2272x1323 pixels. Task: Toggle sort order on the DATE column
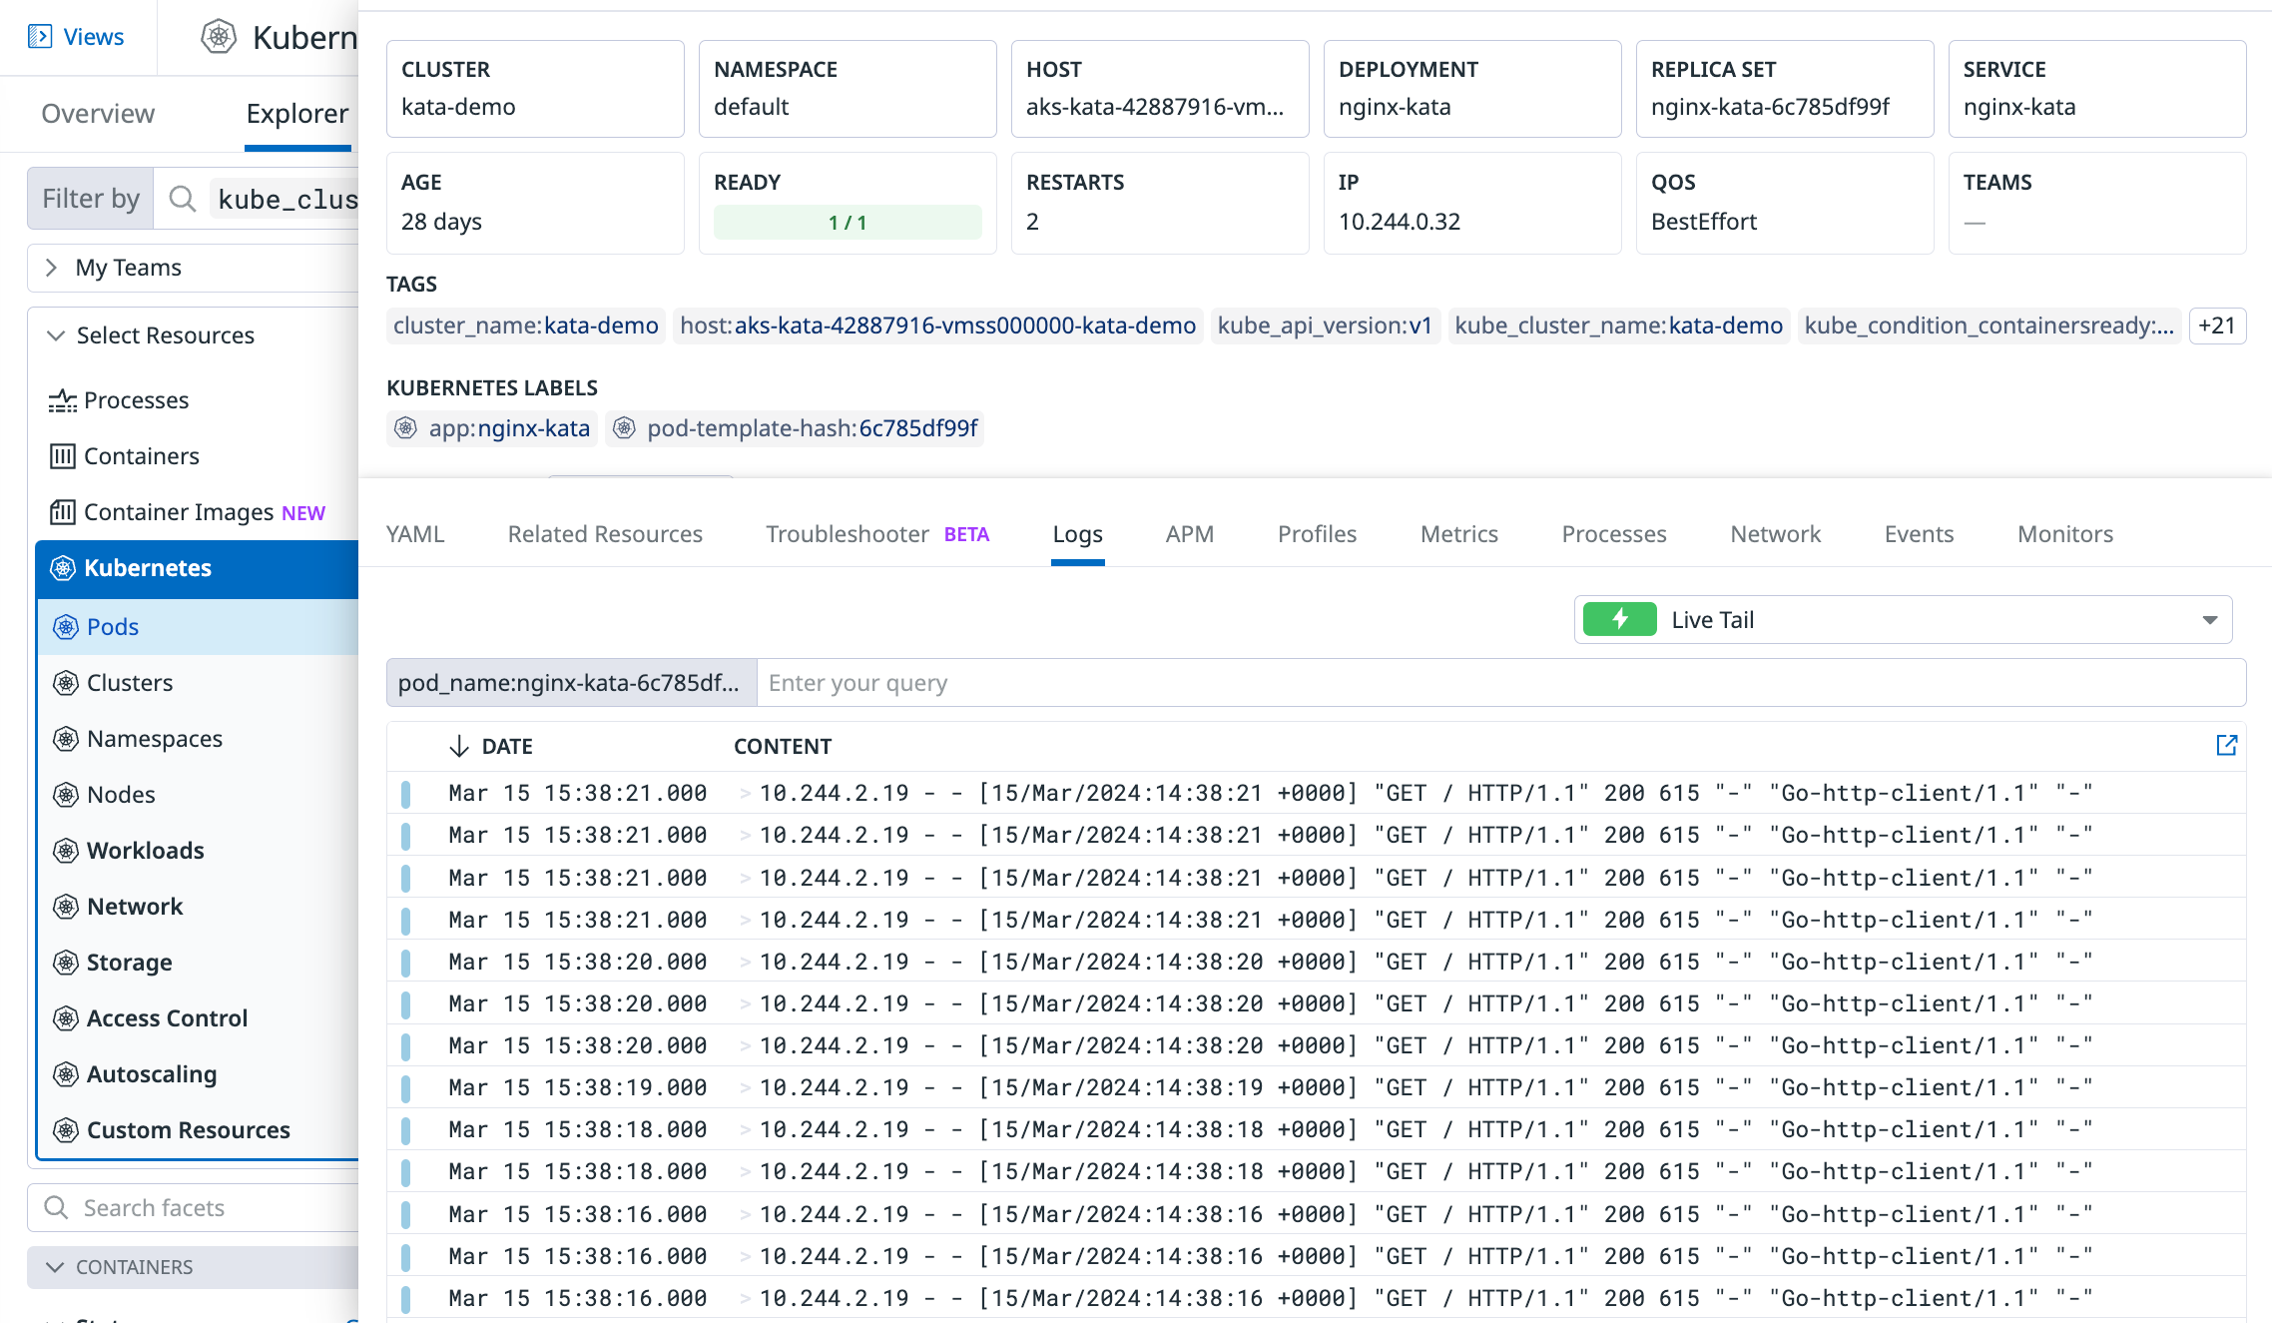coord(458,746)
